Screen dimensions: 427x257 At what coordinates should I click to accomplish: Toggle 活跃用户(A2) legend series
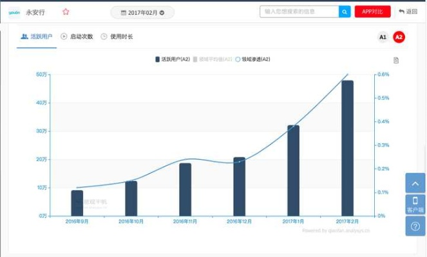pos(172,59)
